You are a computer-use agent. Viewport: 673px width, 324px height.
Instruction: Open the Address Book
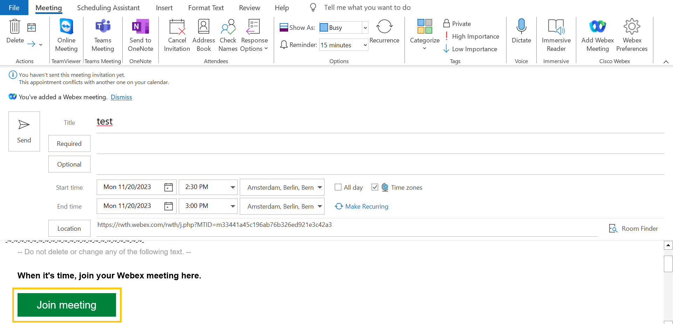click(203, 27)
